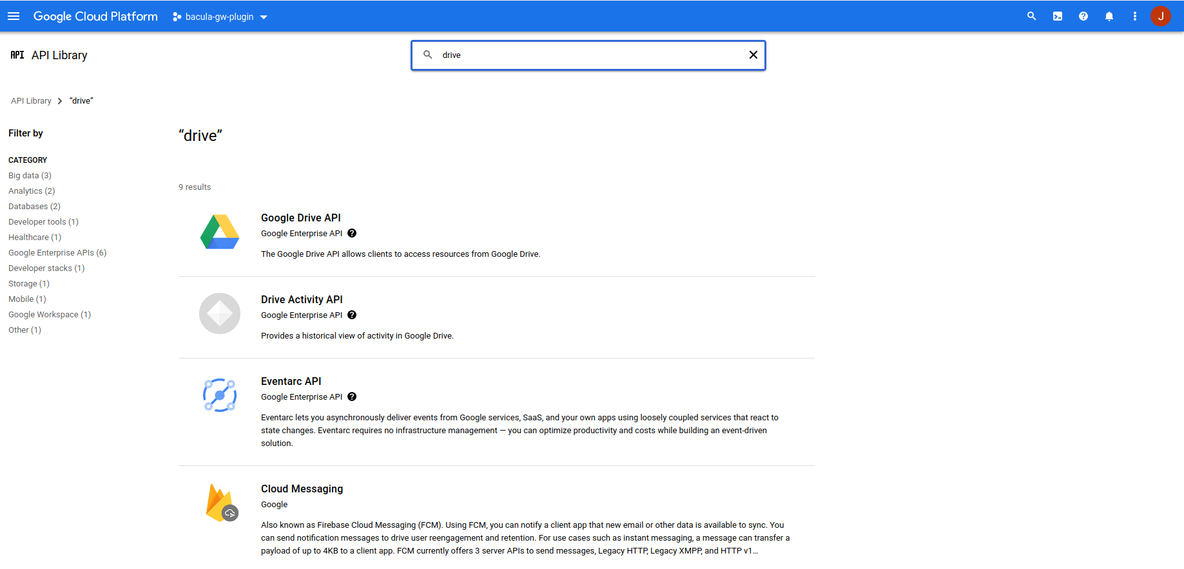The height and width of the screenshot is (569, 1184).
Task: Filter by Mobile (1) category
Action: (27, 299)
